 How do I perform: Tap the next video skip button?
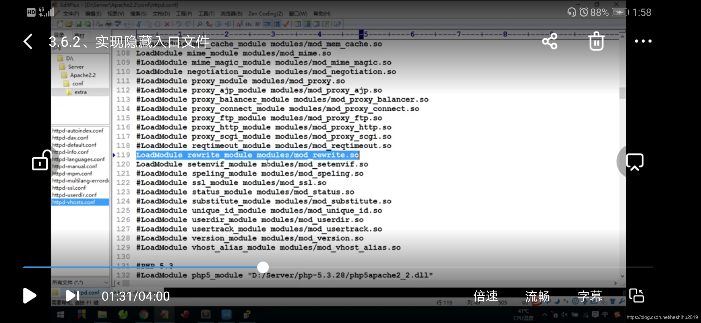tap(72, 296)
